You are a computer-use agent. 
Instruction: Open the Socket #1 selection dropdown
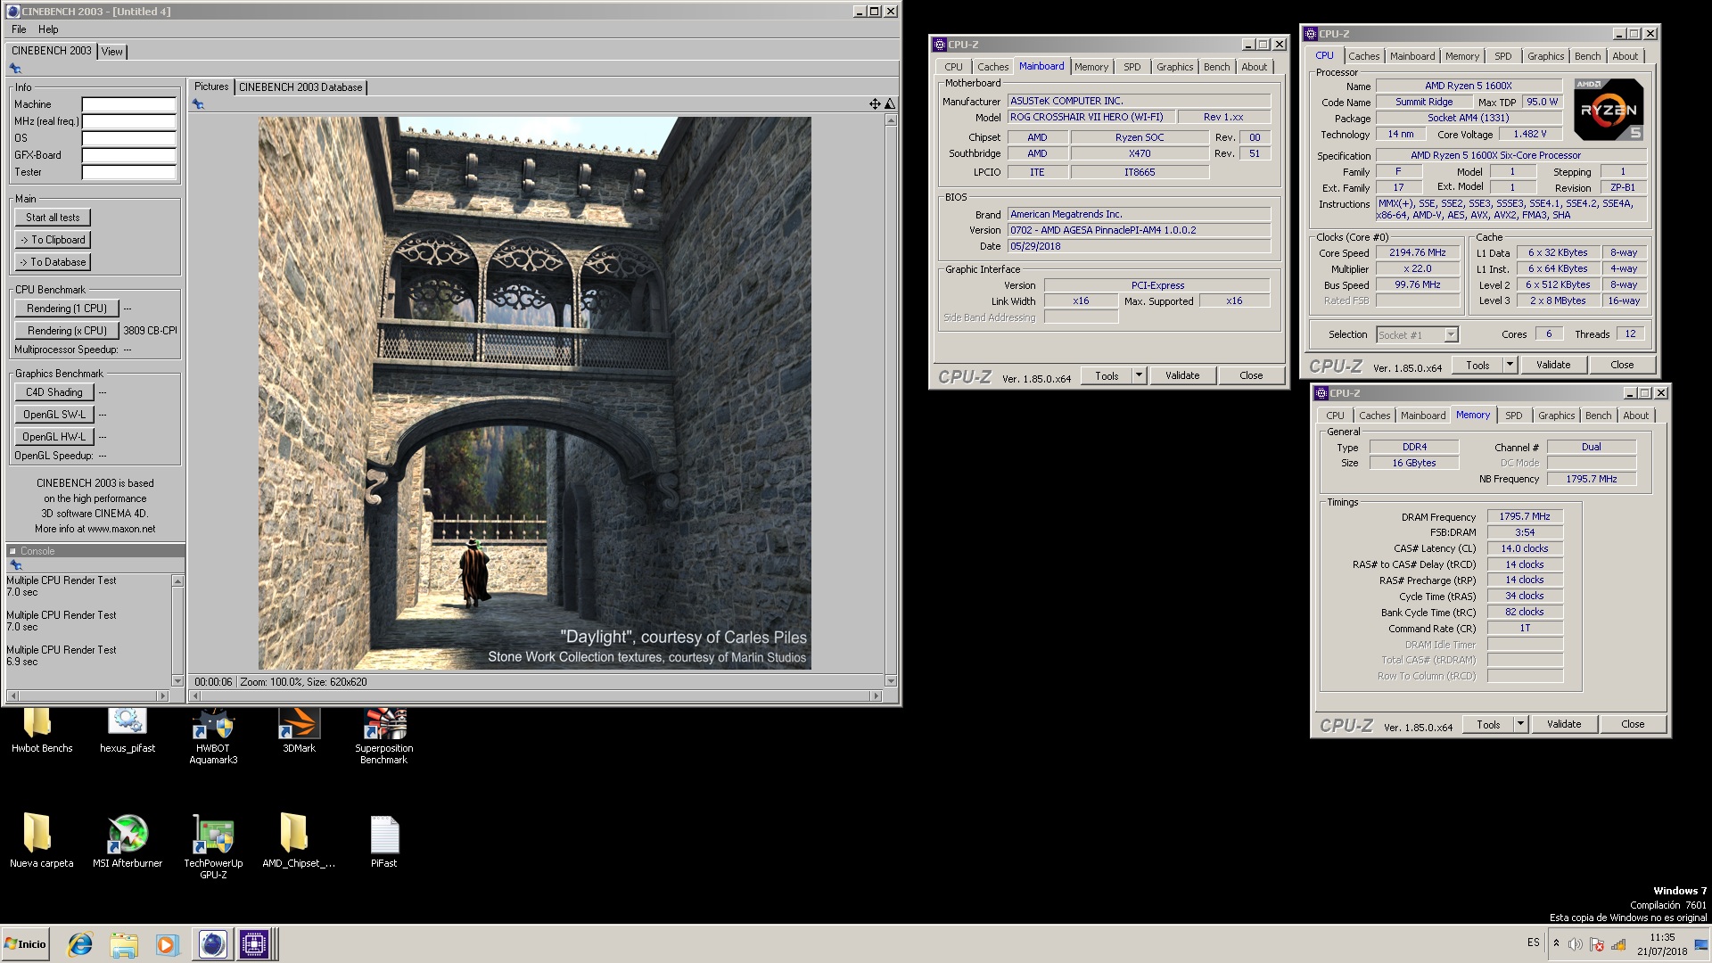[x=1451, y=335]
